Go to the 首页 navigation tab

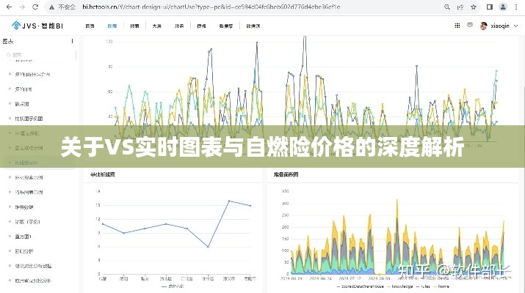click(90, 26)
